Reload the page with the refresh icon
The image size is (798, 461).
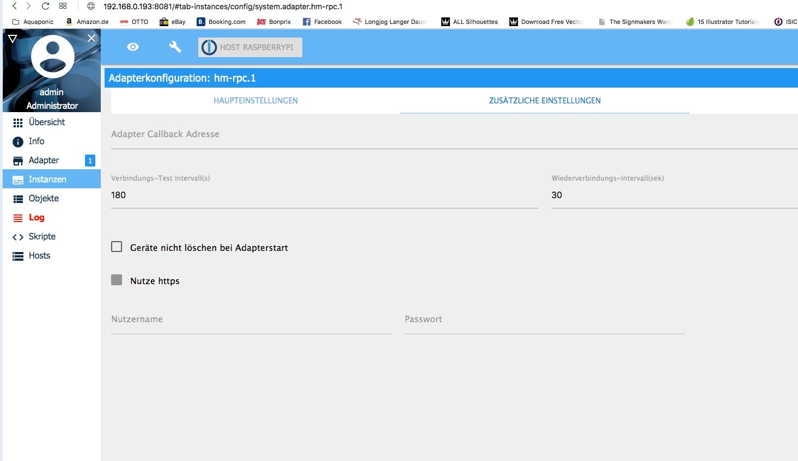click(x=46, y=6)
